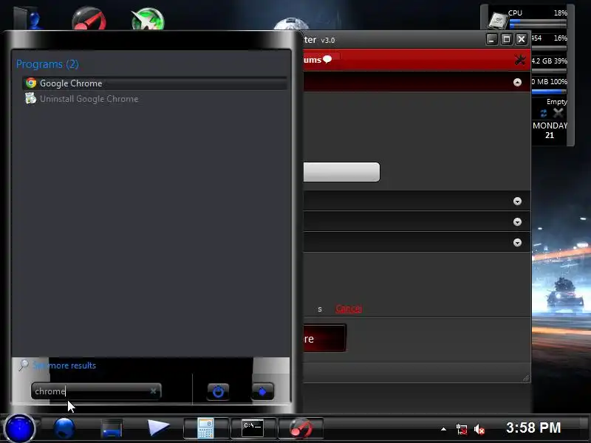Click the MONDAY 21 date in the gadget
This screenshot has height=443, width=591.
tap(550, 131)
